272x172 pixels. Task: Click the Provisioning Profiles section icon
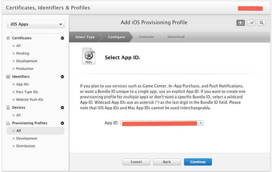pos(8,123)
